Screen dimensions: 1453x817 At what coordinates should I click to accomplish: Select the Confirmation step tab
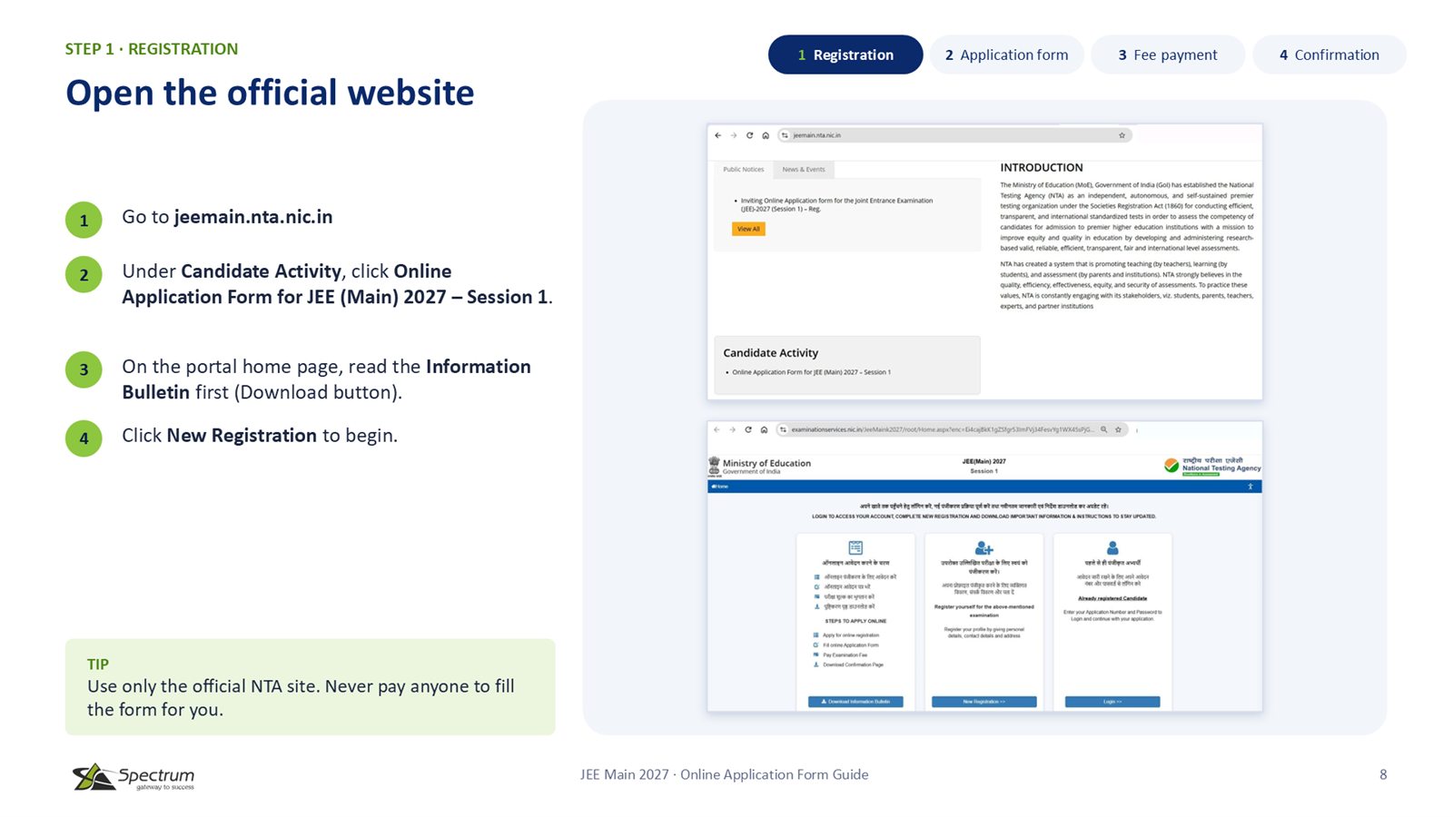pyautogui.click(x=1329, y=54)
